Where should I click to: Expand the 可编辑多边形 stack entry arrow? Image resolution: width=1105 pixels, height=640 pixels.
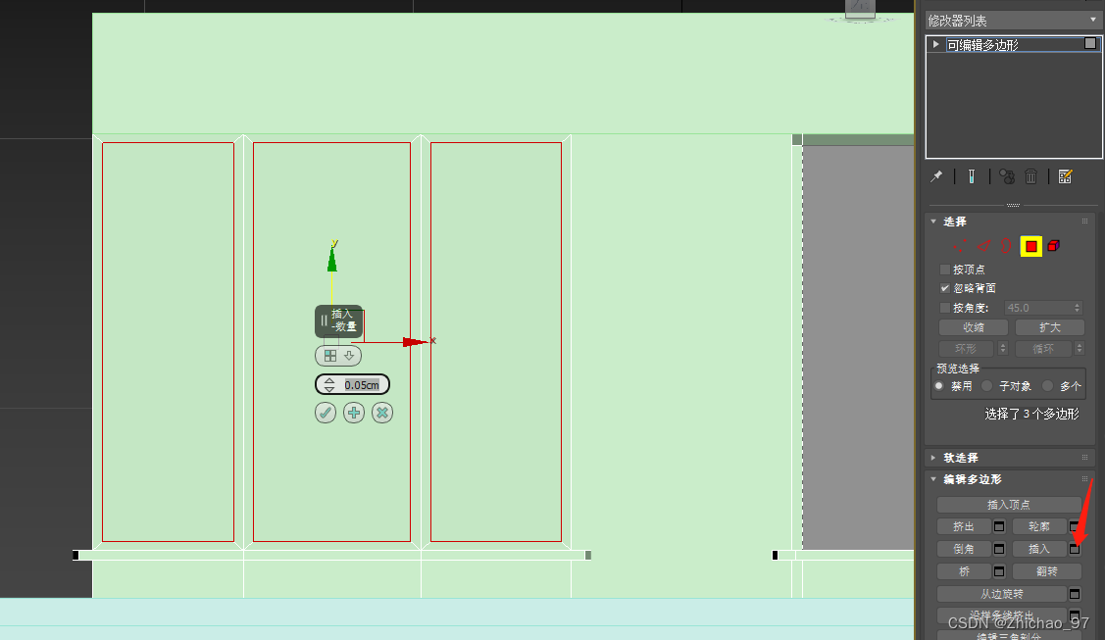(x=935, y=44)
